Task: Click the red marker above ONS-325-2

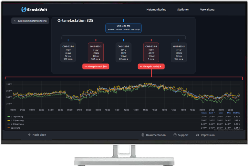Action: coord(96,40)
